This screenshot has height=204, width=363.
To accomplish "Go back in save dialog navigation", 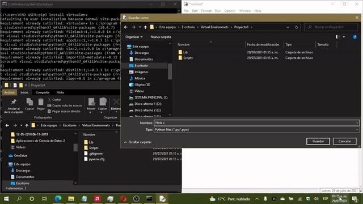I will (126, 27).
